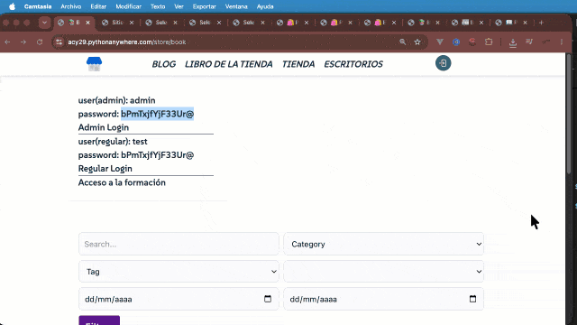Click the highlighted admin password text
This screenshot has height=325, width=577.
[x=157, y=114]
